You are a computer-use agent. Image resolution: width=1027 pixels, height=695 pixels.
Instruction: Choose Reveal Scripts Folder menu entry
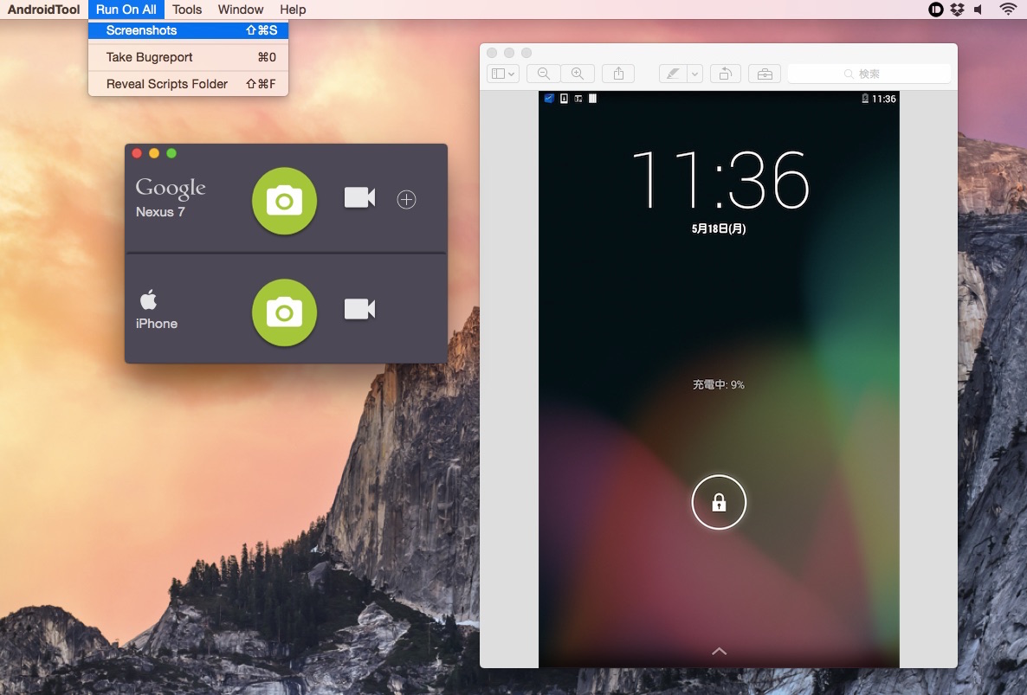click(189, 84)
